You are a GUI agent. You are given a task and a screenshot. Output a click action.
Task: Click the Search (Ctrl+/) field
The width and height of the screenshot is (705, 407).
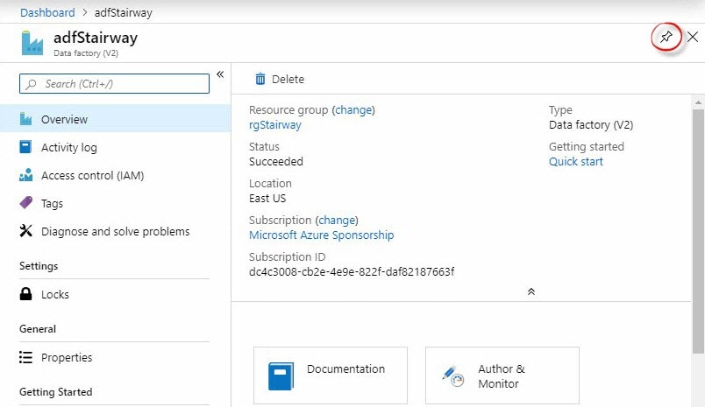click(114, 84)
